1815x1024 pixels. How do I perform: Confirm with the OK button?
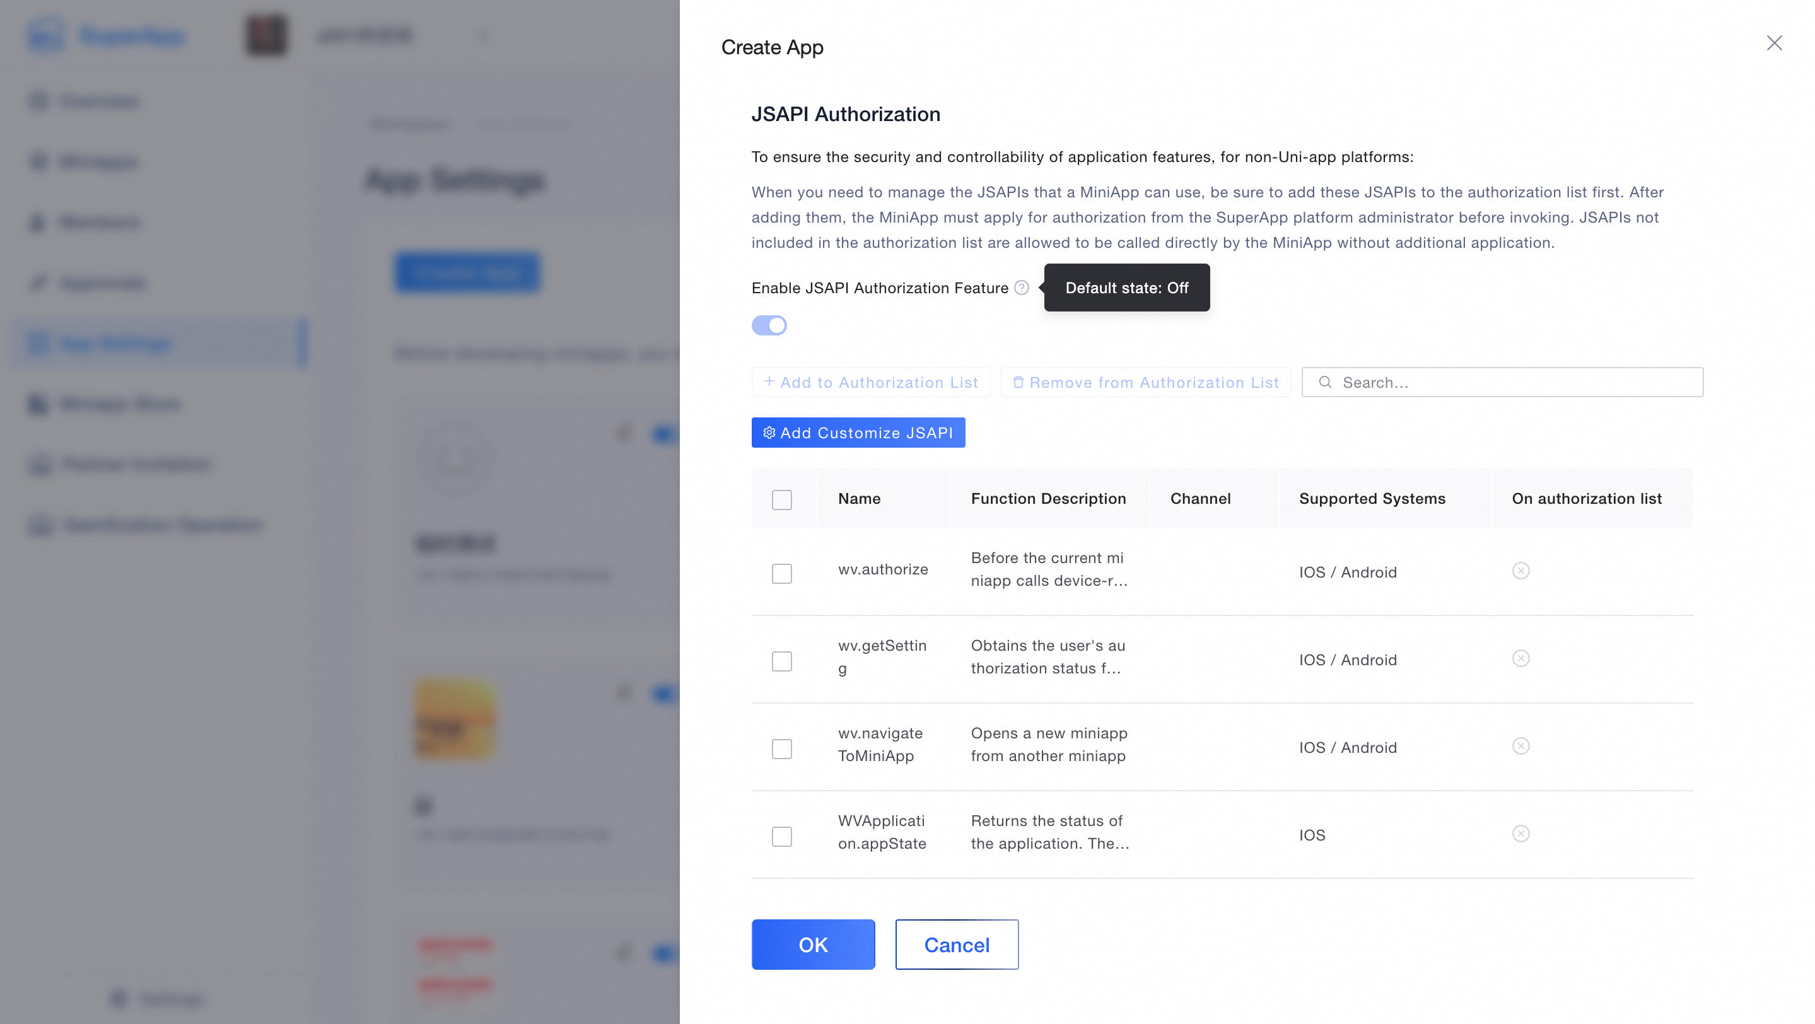click(812, 945)
